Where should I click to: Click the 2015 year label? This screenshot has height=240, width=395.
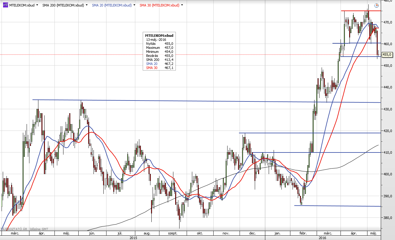pos(133,238)
